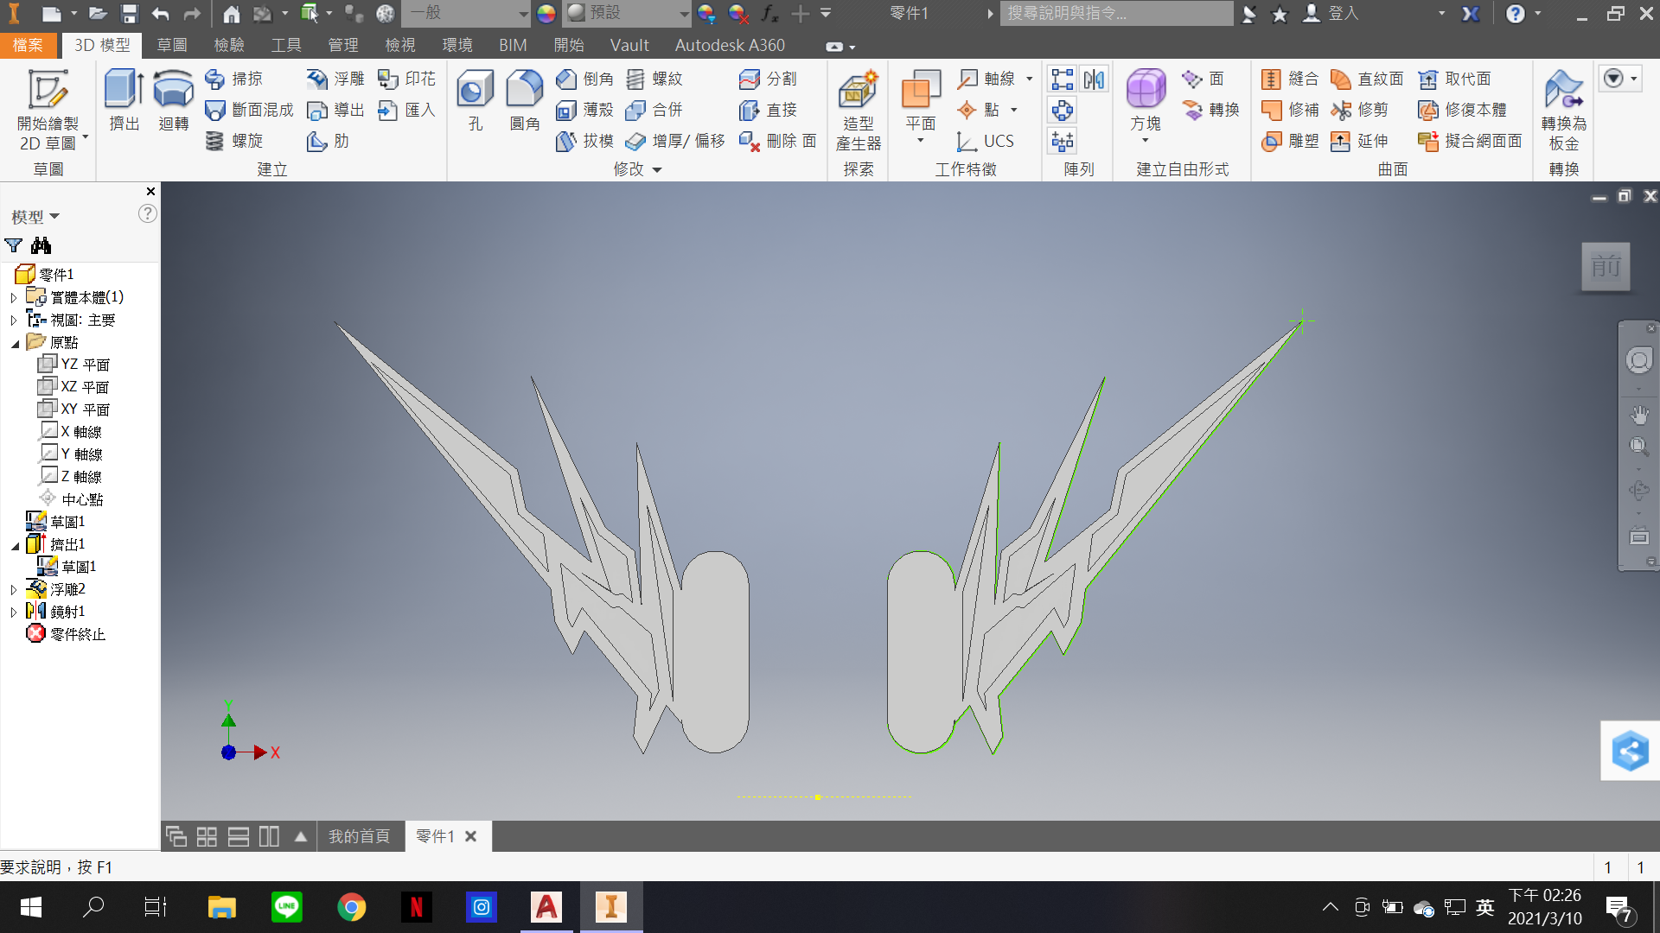The height and width of the screenshot is (933, 1660).
Task: Activate the mirror pattern icon
Action: [x=1094, y=79]
